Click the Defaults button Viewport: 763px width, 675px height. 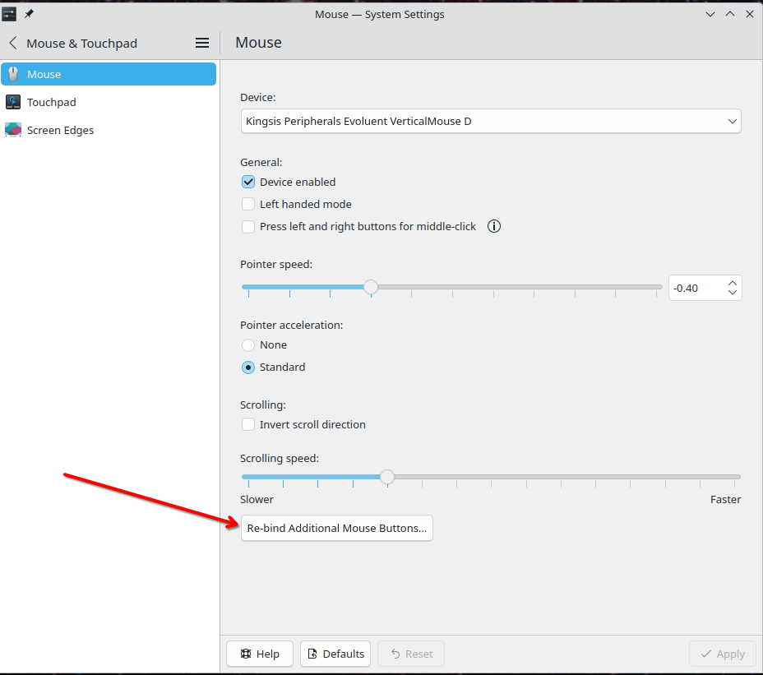[x=335, y=654]
